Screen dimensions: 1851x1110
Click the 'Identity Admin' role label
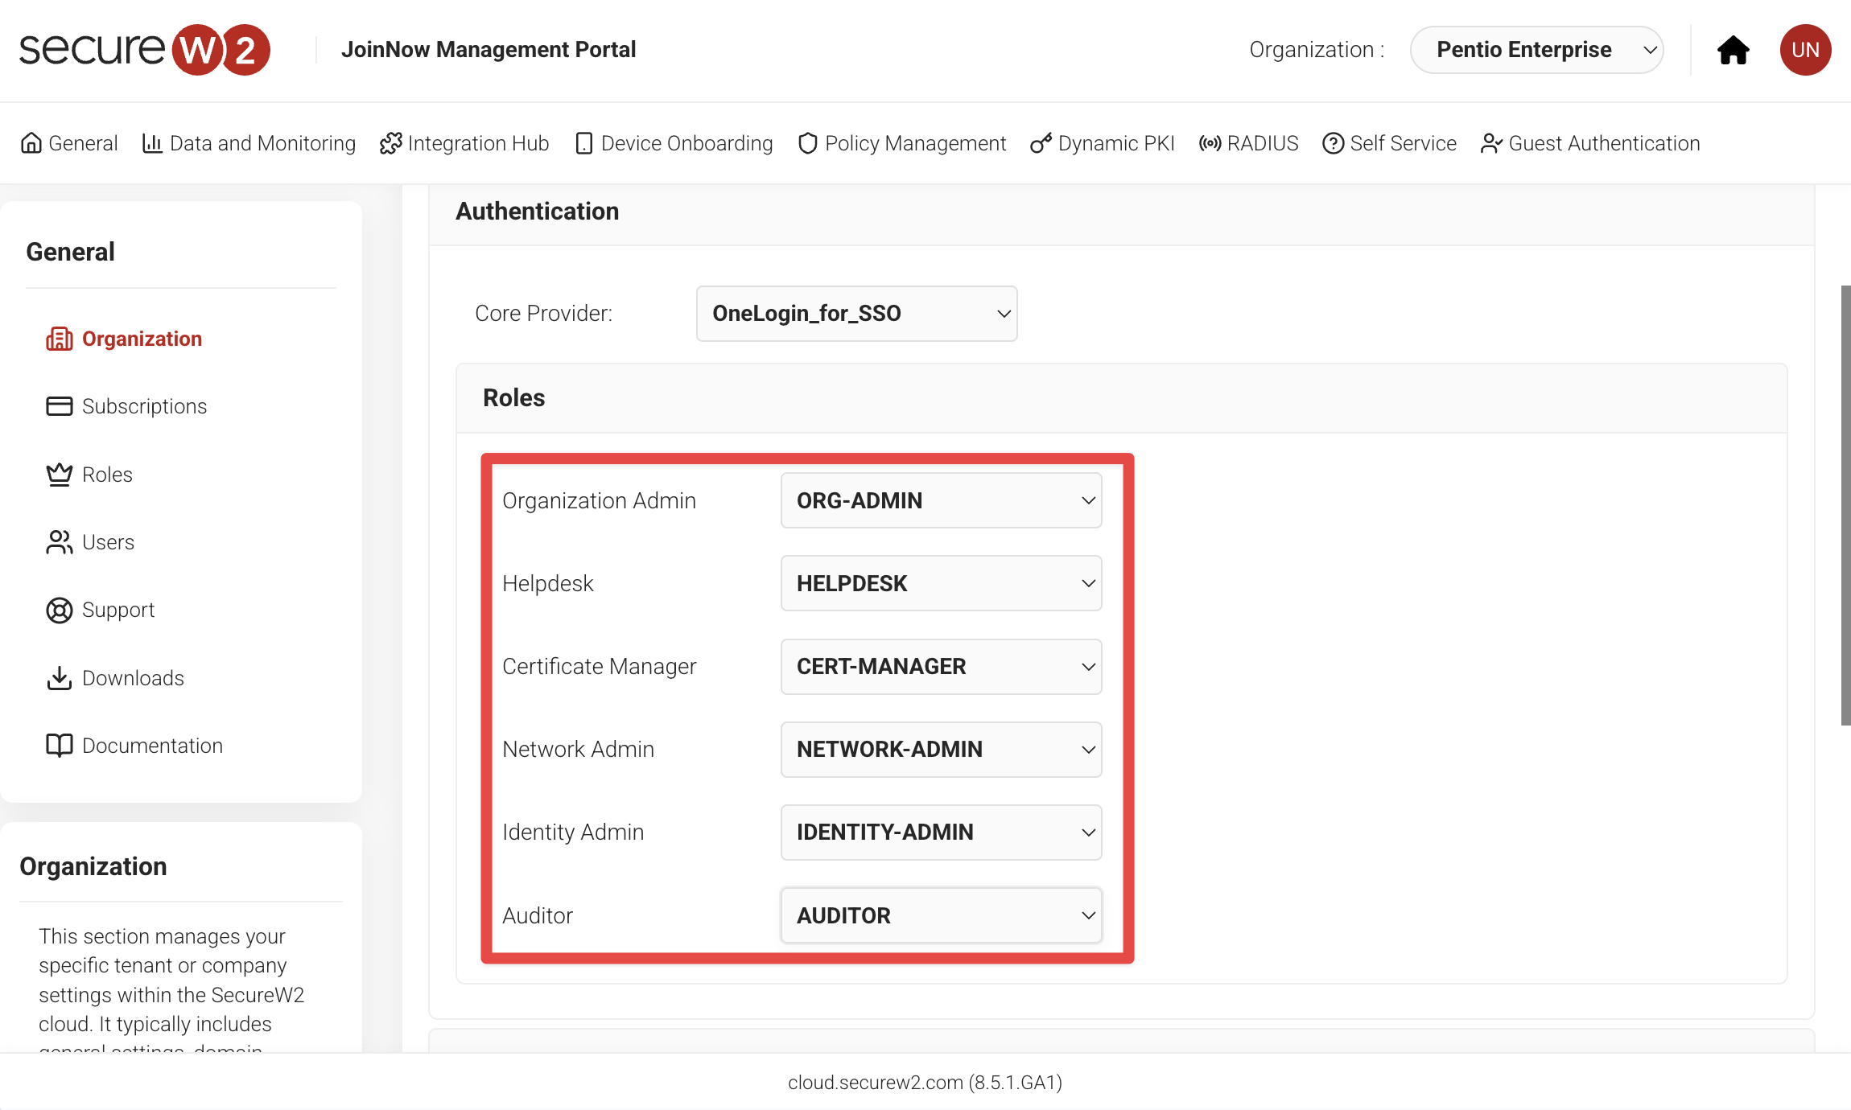coord(573,832)
